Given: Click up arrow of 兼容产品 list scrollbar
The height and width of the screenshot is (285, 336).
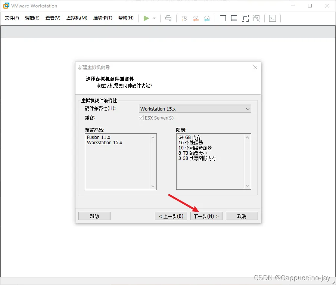Looking at the screenshot, I should tap(153, 137).
